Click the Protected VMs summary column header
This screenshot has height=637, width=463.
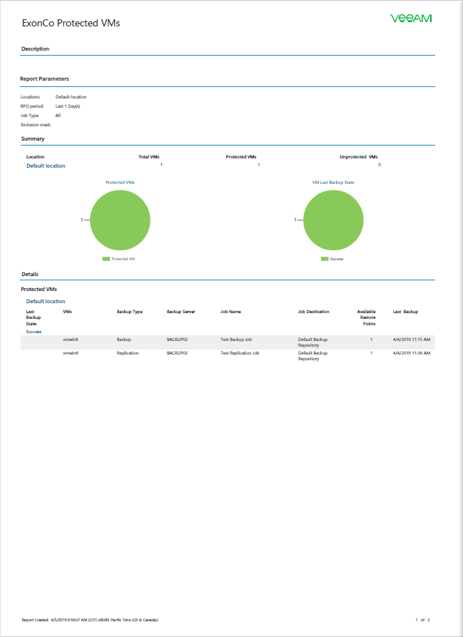[x=241, y=157]
